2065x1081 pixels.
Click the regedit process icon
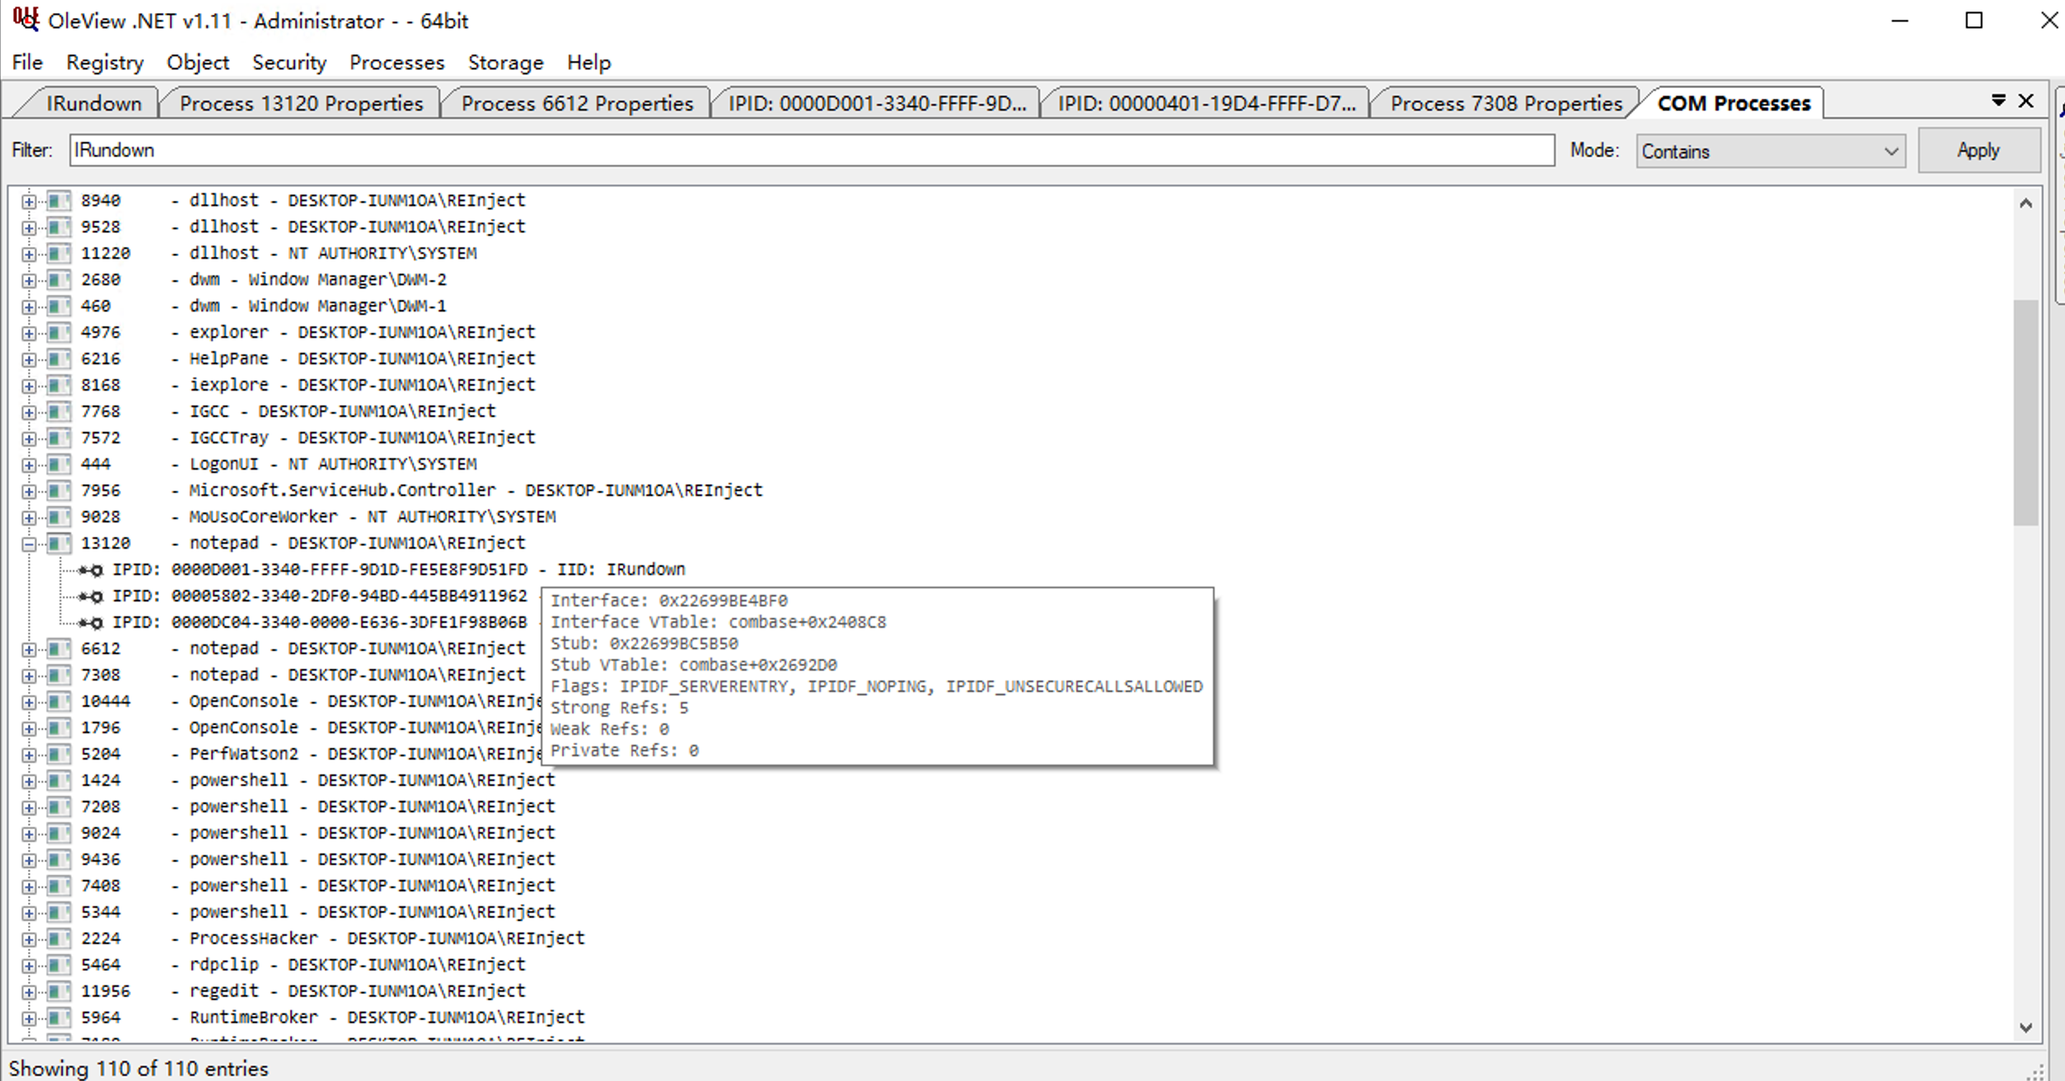58,991
